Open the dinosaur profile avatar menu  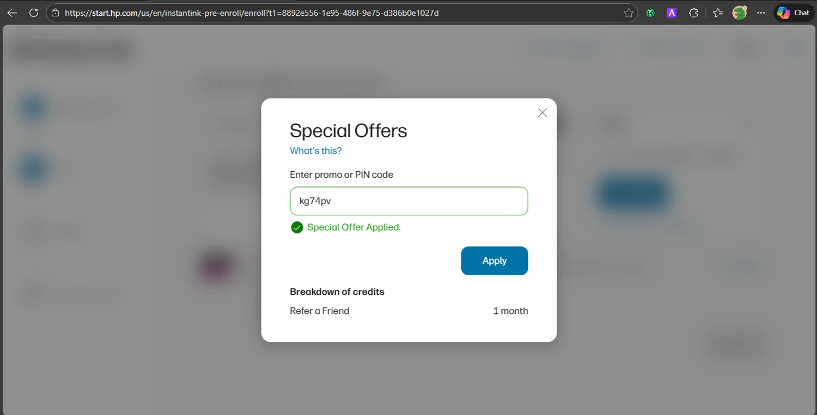coord(739,13)
